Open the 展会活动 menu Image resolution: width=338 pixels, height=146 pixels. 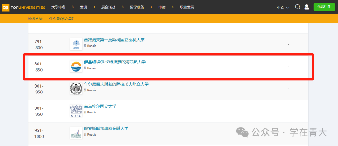108,7
